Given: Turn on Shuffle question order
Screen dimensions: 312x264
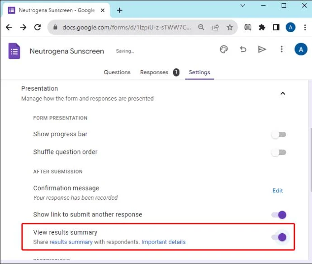Looking at the screenshot, I should click(x=279, y=153).
